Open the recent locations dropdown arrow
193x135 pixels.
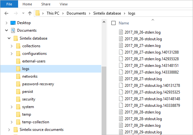click(23, 14)
